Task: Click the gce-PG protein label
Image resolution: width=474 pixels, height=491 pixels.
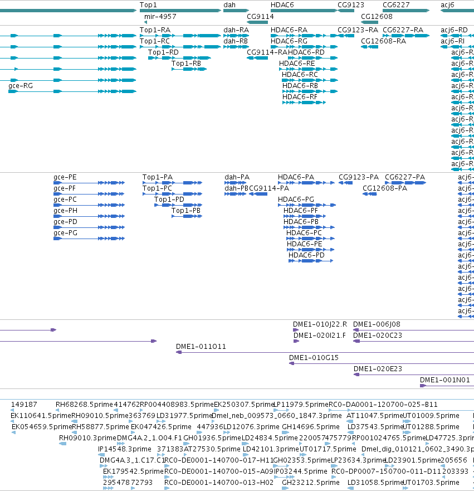Action: [x=65, y=233]
